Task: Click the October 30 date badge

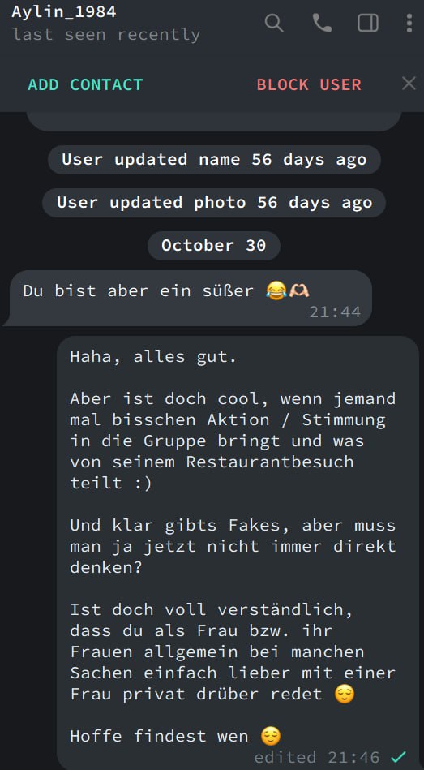Action: tap(213, 245)
